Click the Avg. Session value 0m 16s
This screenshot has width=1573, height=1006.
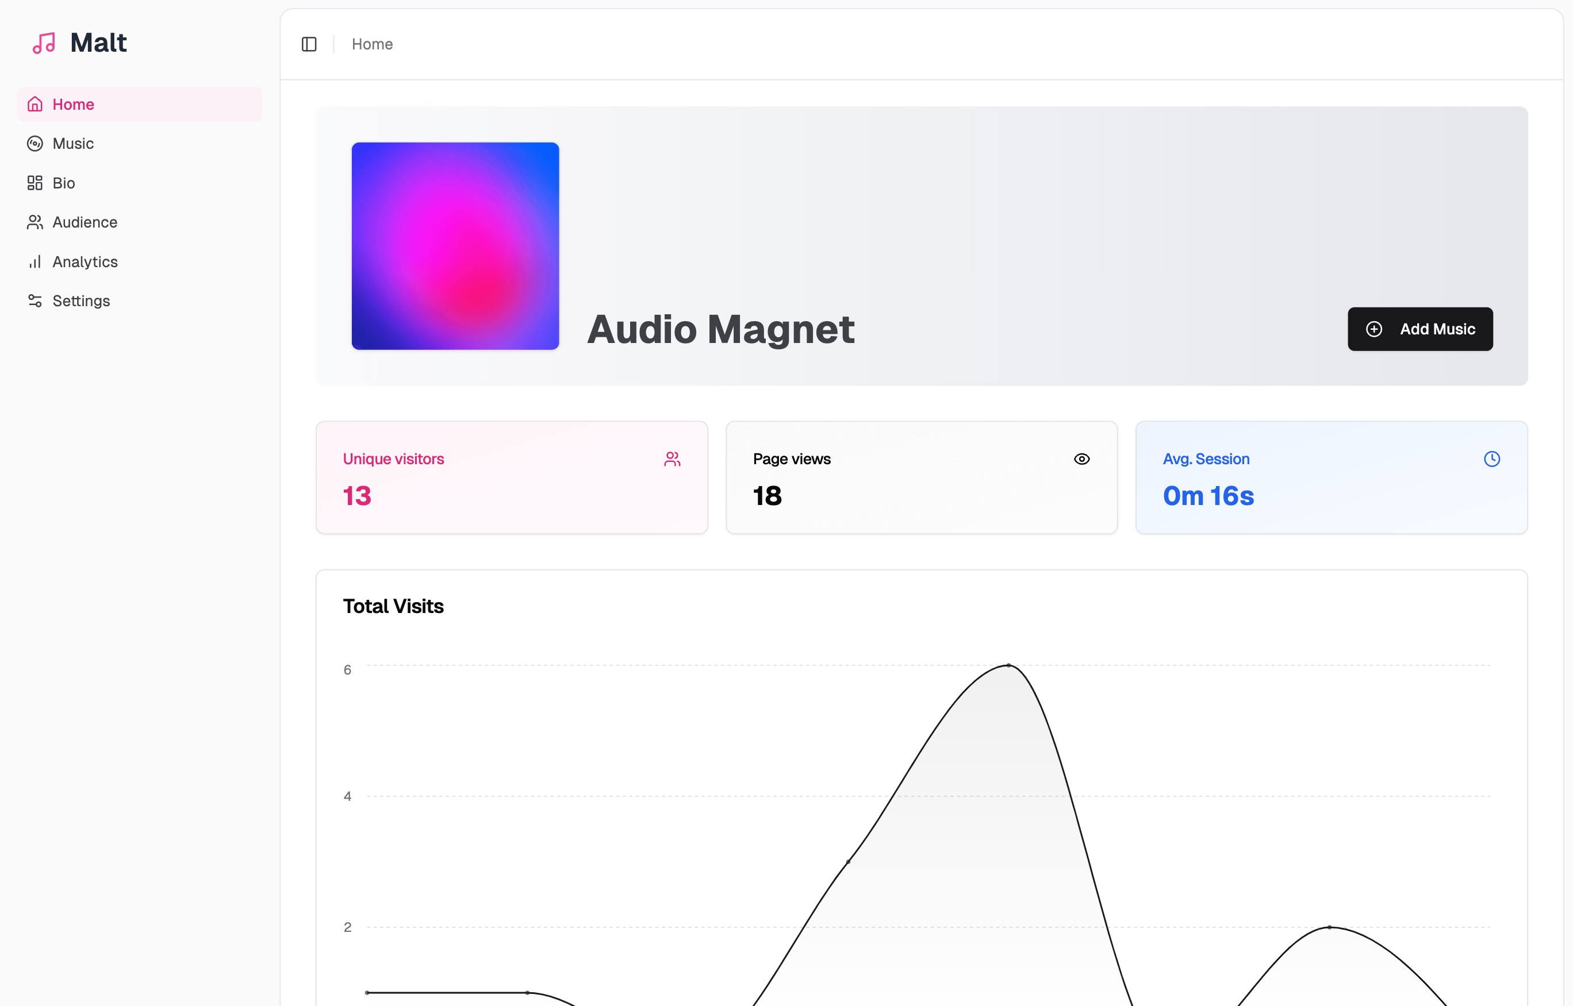(1208, 496)
